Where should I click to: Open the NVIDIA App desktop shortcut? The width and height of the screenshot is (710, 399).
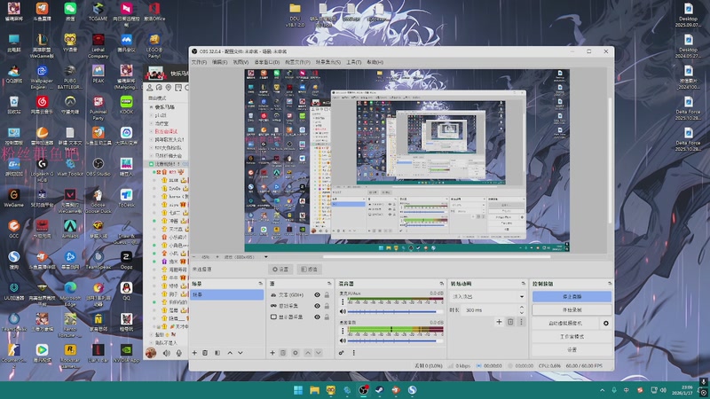coord(126,353)
